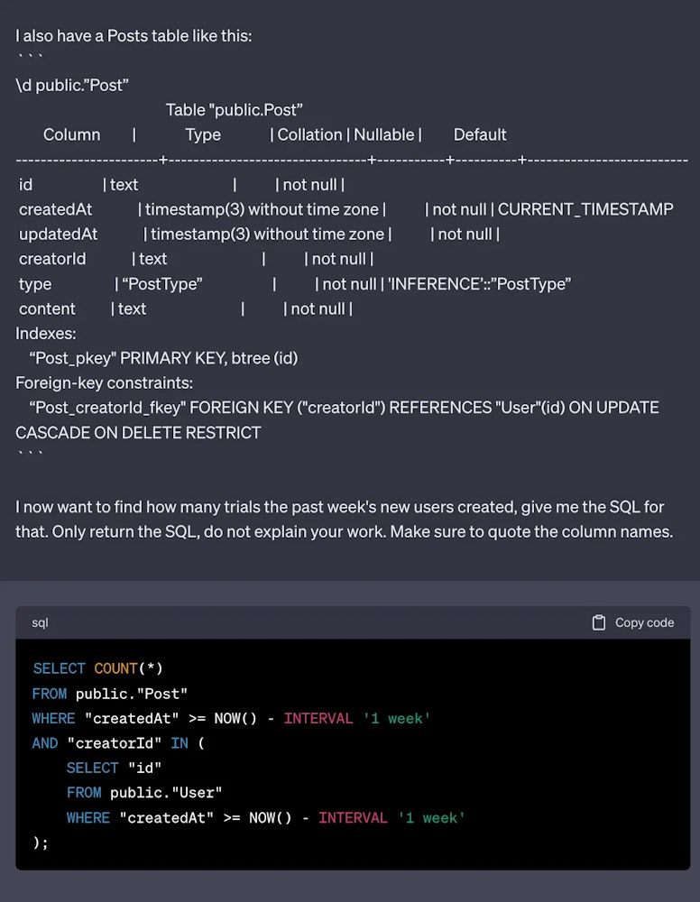Click the closing ');' code line

pyautogui.click(x=41, y=842)
